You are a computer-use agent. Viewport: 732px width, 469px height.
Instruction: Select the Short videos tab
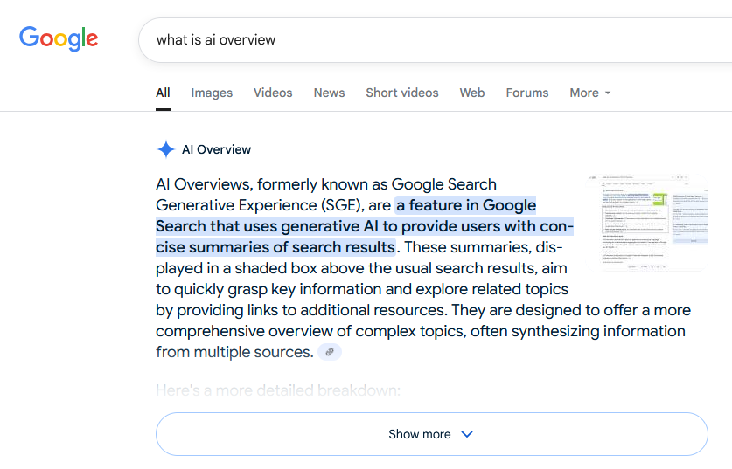point(402,93)
